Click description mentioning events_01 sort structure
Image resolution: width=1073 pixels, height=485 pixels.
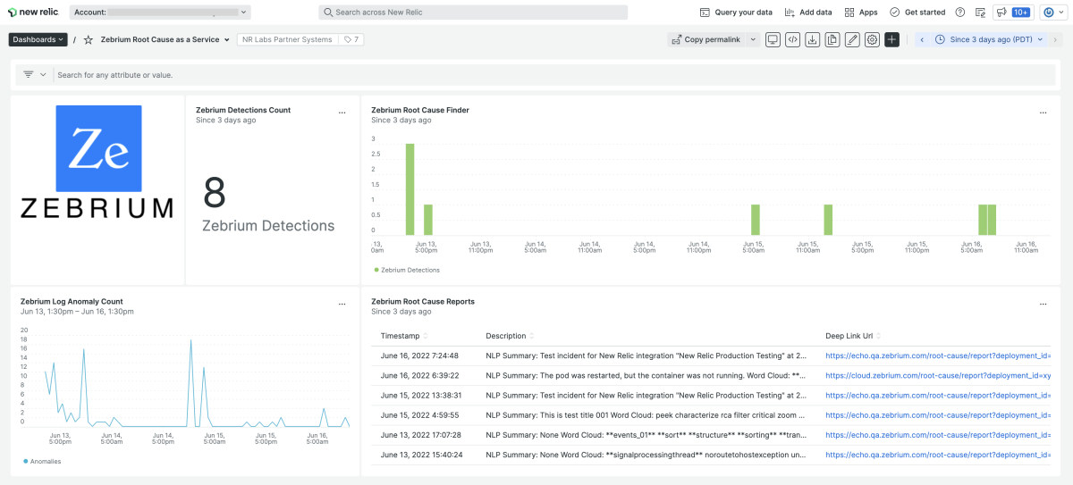[x=646, y=435]
